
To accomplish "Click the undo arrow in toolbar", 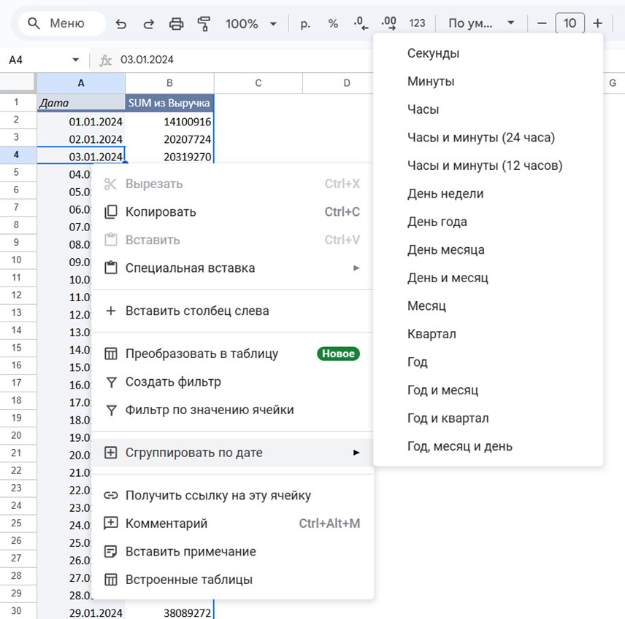I will coord(120,24).
